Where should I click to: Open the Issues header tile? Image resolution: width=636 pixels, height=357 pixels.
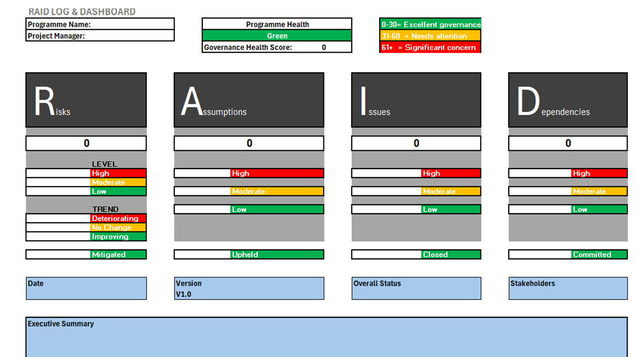(416, 100)
